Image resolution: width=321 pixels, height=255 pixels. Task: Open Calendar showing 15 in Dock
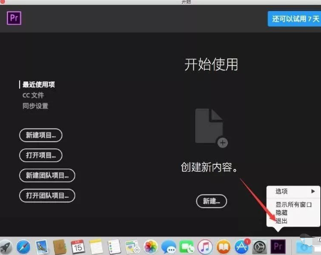[78, 247]
